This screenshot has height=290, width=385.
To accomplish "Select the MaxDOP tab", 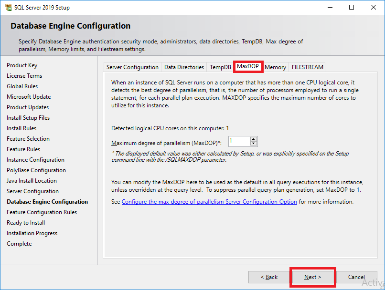I will [248, 66].
